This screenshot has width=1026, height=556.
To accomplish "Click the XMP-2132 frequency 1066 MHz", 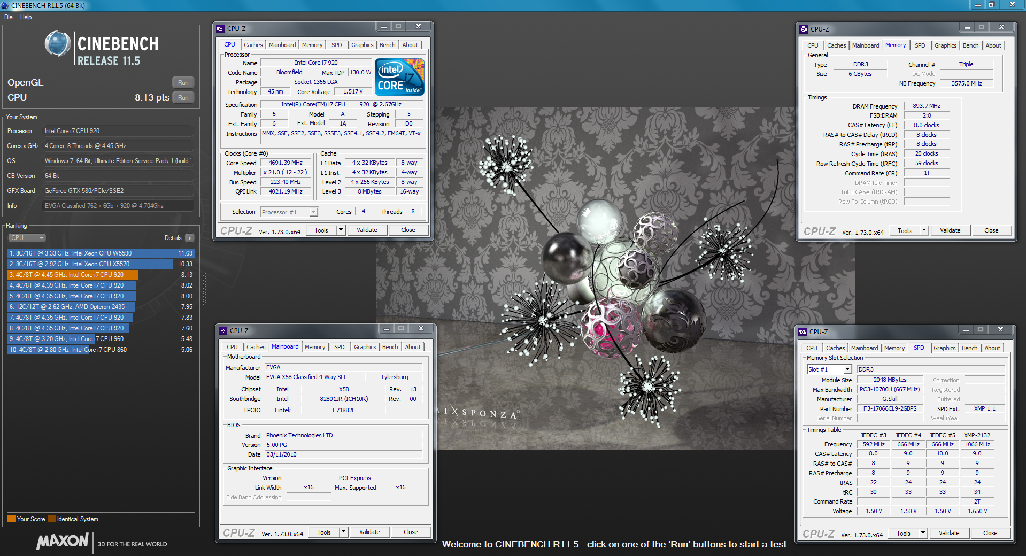I will click(977, 444).
